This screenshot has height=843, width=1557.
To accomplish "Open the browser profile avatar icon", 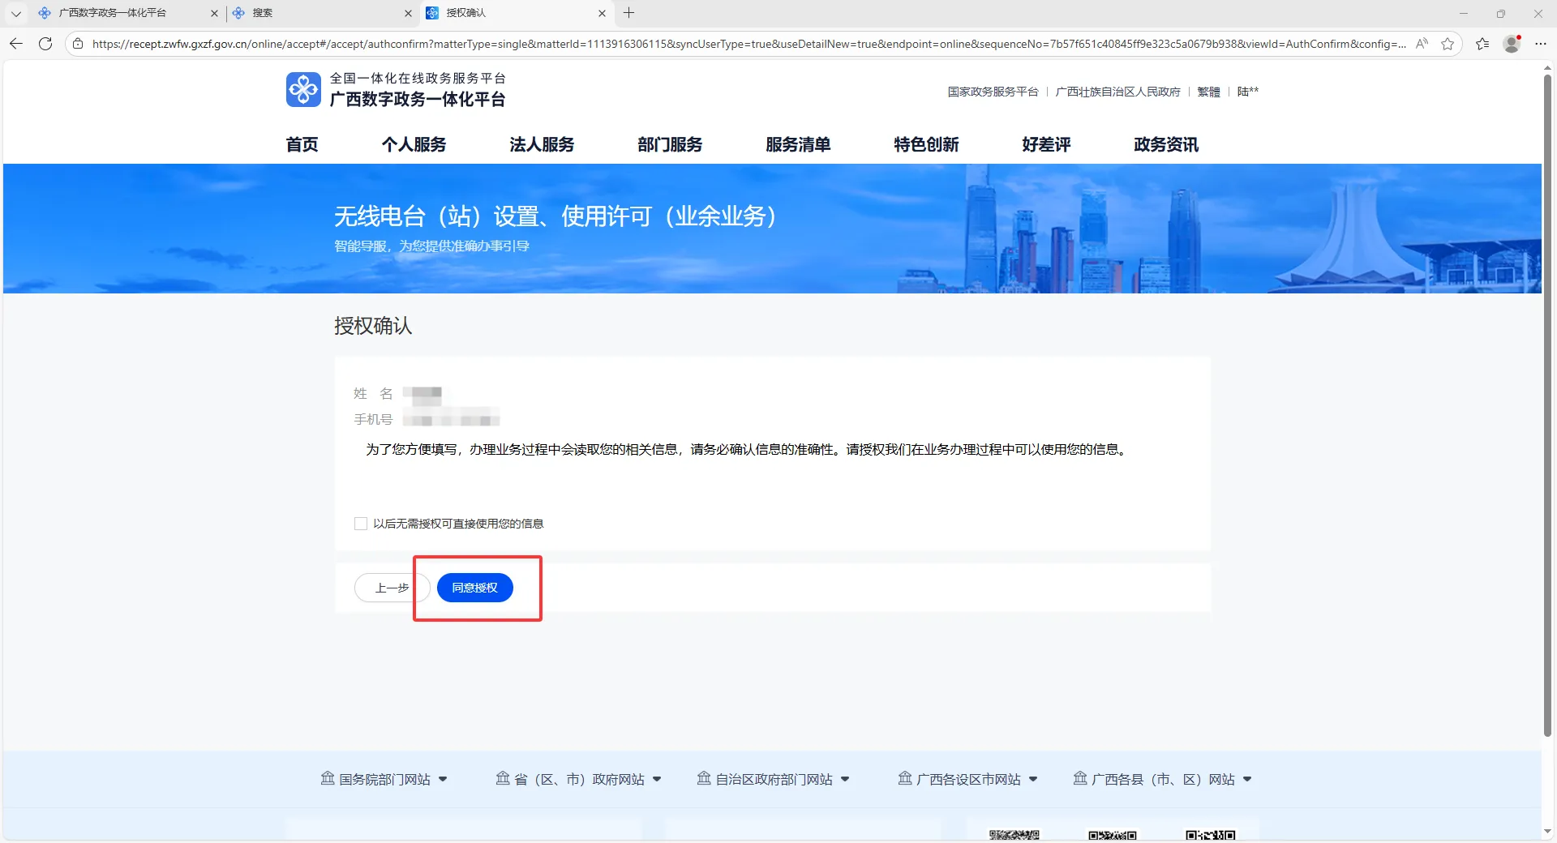I will 1511,44.
